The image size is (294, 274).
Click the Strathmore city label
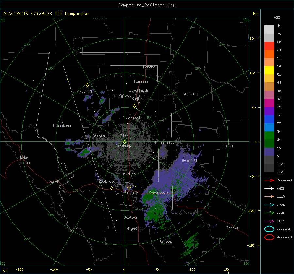click(x=159, y=193)
